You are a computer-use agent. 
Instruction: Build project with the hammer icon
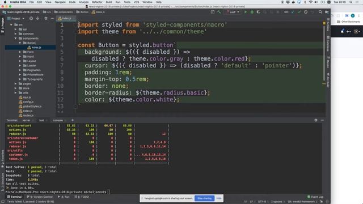219,12
